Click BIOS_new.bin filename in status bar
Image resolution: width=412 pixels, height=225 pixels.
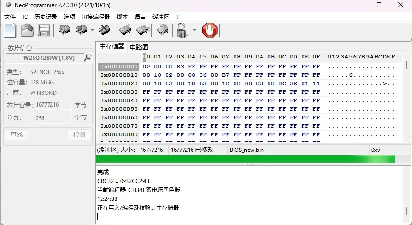(x=247, y=150)
